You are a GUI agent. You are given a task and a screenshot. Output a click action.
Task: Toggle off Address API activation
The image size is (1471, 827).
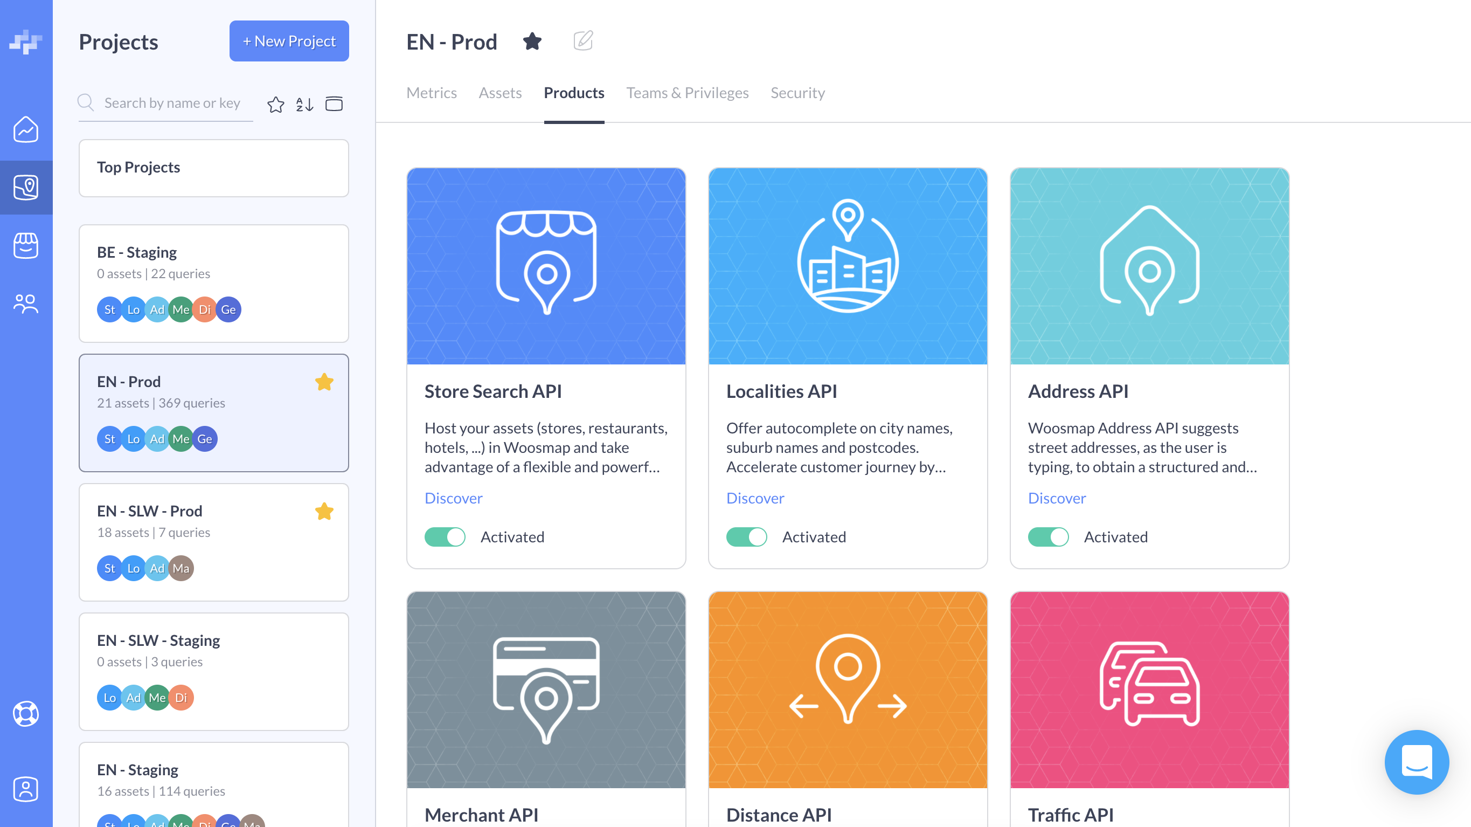tap(1048, 536)
